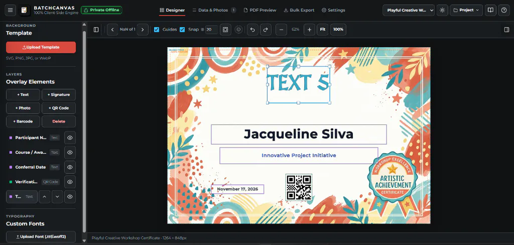Open the help question mark icon

(504, 10)
